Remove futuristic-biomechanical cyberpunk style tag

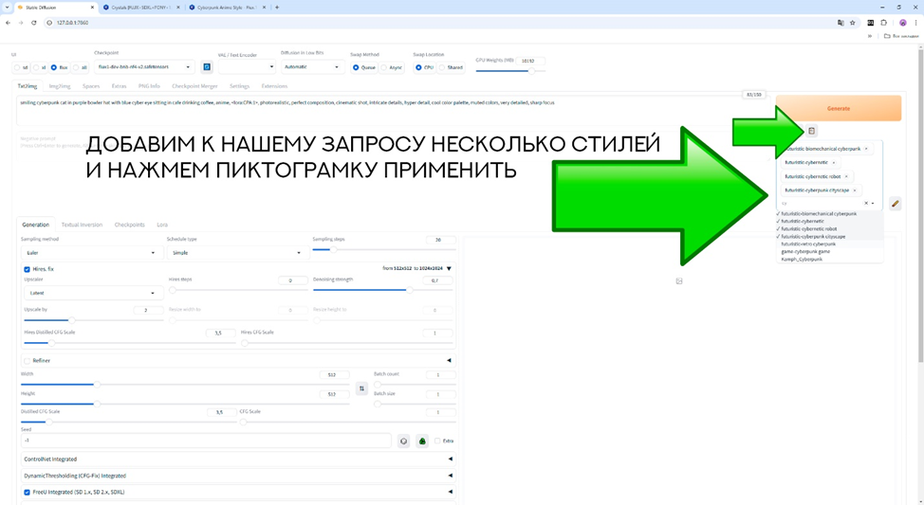[x=866, y=149]
